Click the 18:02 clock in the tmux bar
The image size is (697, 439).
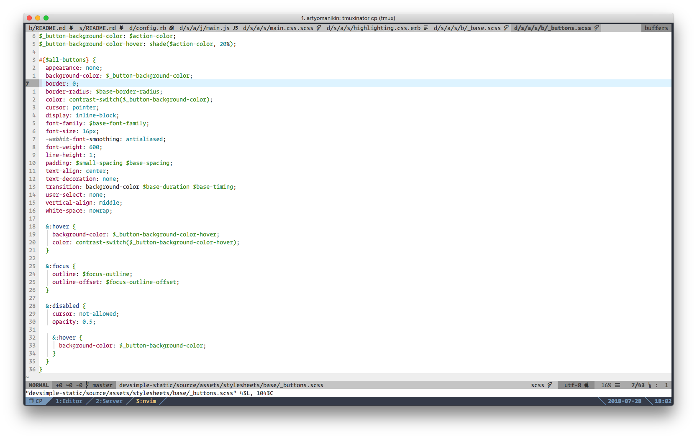pyautogui.click(x=663, y=401)
